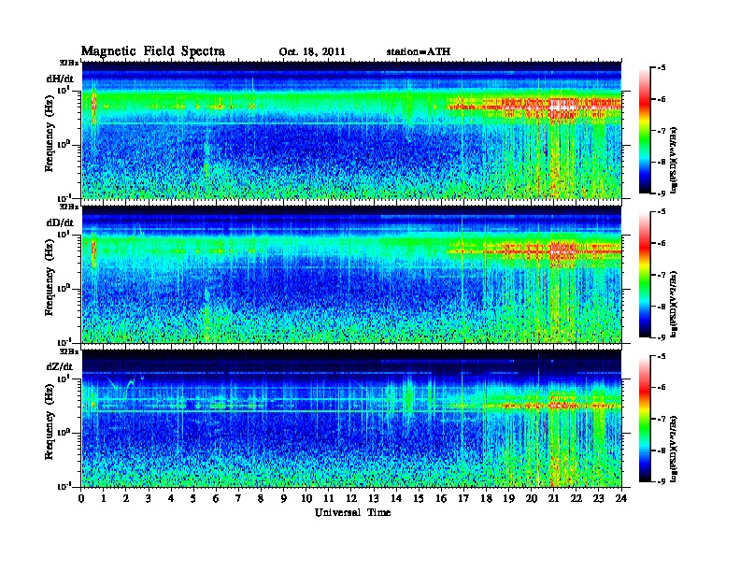
Task: Click the hour 21 tick label
Action: (x=553, y=498)
